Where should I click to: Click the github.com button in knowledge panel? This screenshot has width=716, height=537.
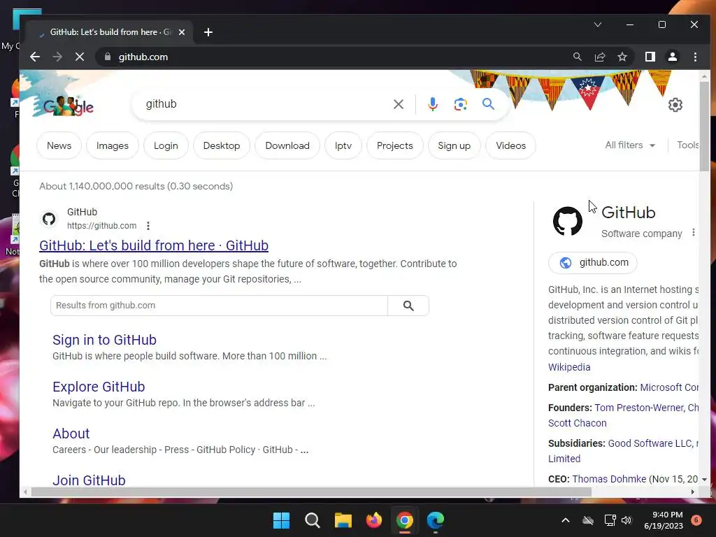point(593,263)
